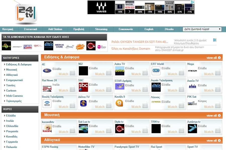Open the kazandbtv channel logo
Screen dimensions: 226x150
click(47, 128)
